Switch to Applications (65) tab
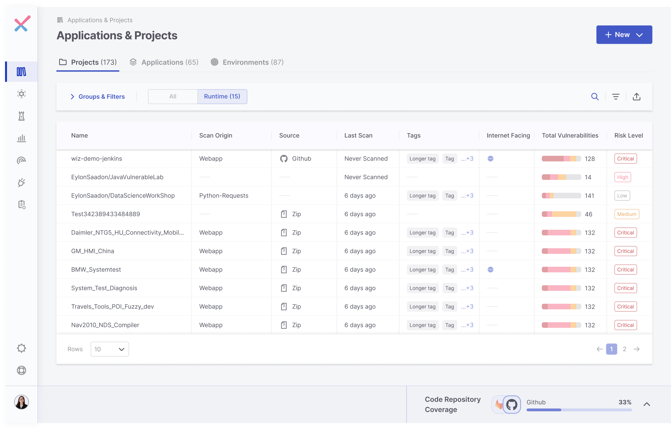The width and height of the screenshot is (671, 430). pos(164,63)
